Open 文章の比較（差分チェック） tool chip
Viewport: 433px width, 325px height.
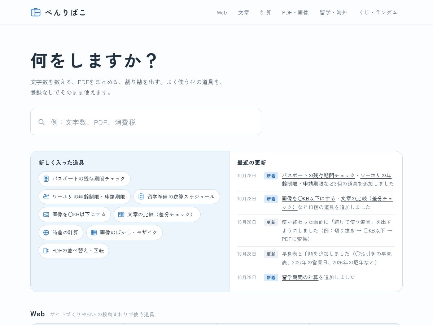click(x=157, y=214)
